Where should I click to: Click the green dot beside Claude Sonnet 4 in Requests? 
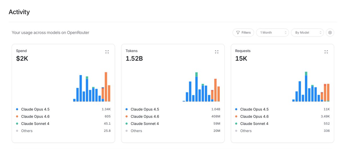(236, 124)
